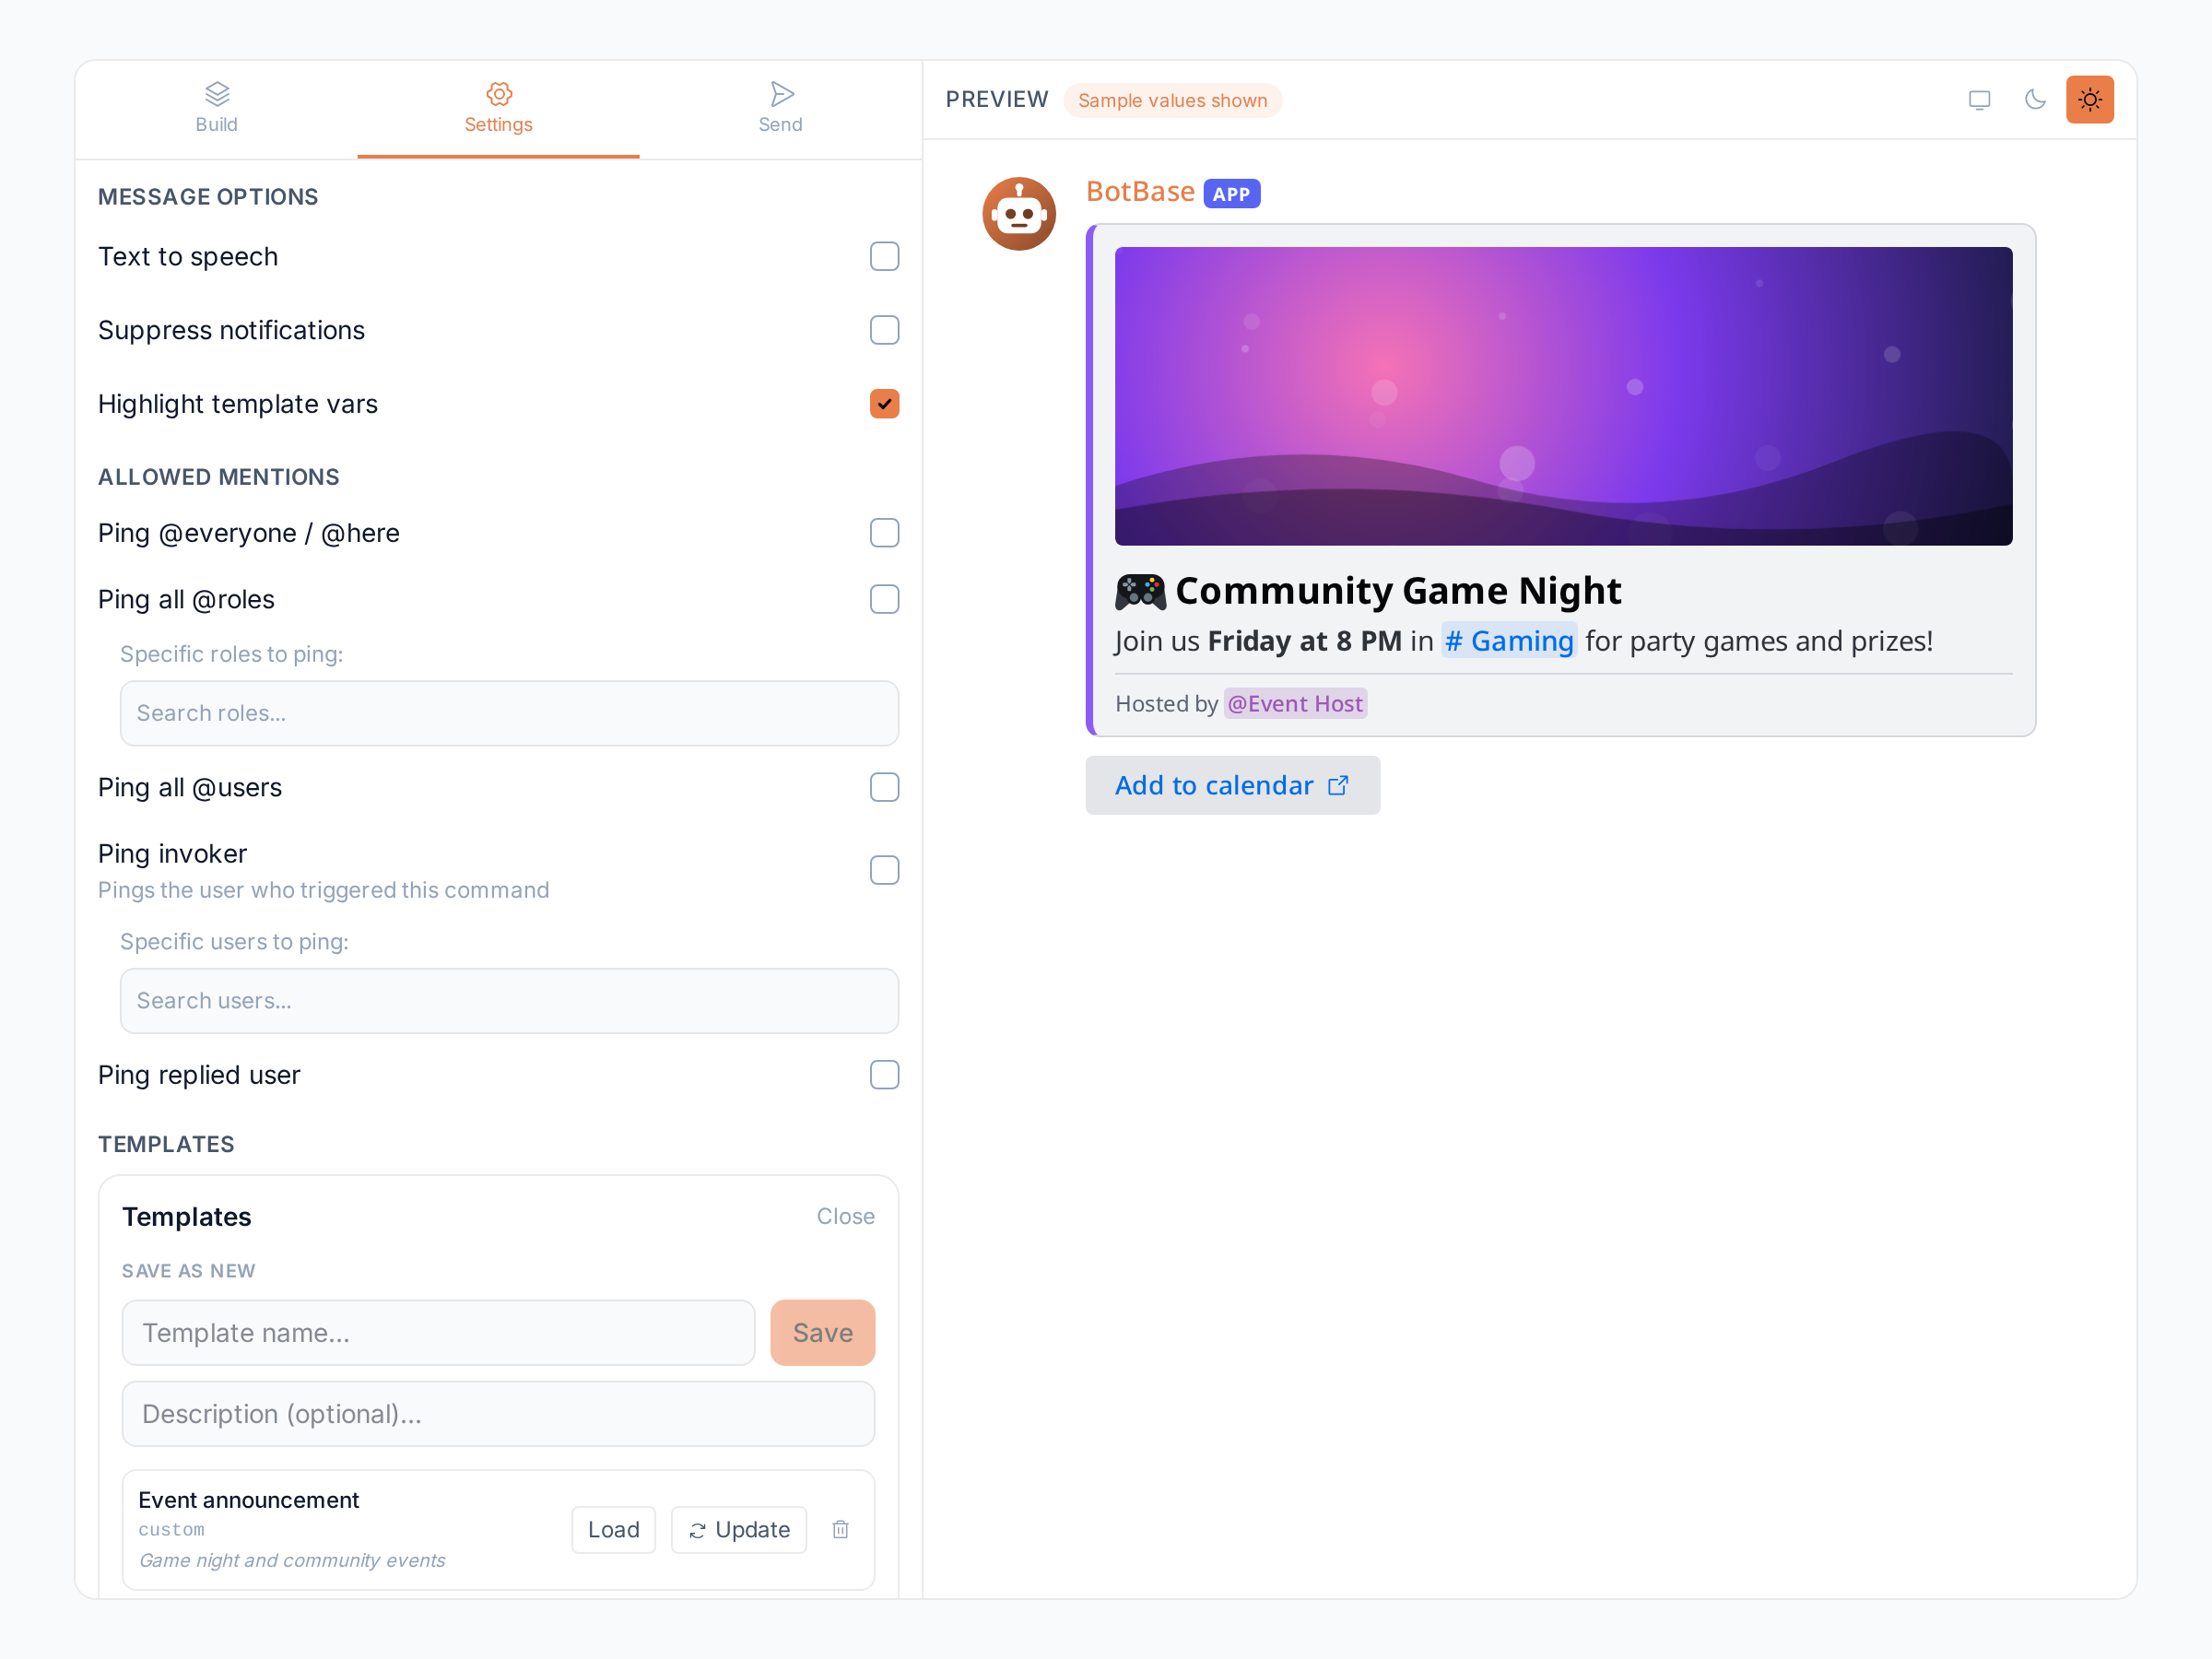This screenshot has width=2212, height=1659.
Task: Enable Ping invoker checkbox
Action: [884, 870]
